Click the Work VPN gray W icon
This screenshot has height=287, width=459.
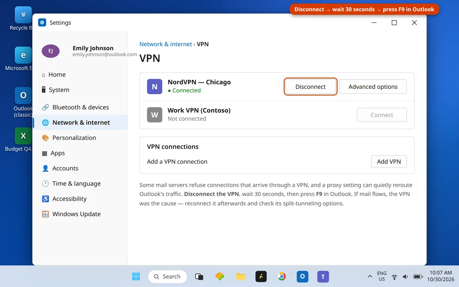point(155,115)
